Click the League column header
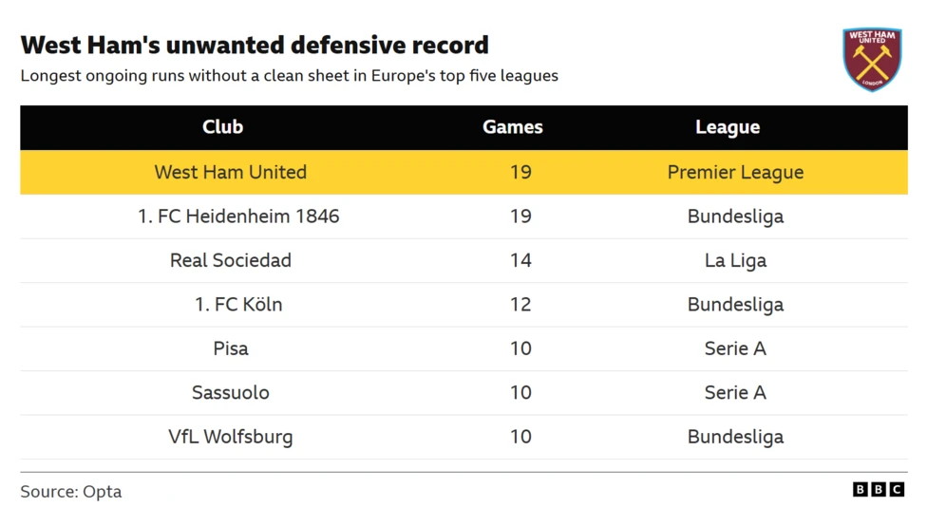 728,127
